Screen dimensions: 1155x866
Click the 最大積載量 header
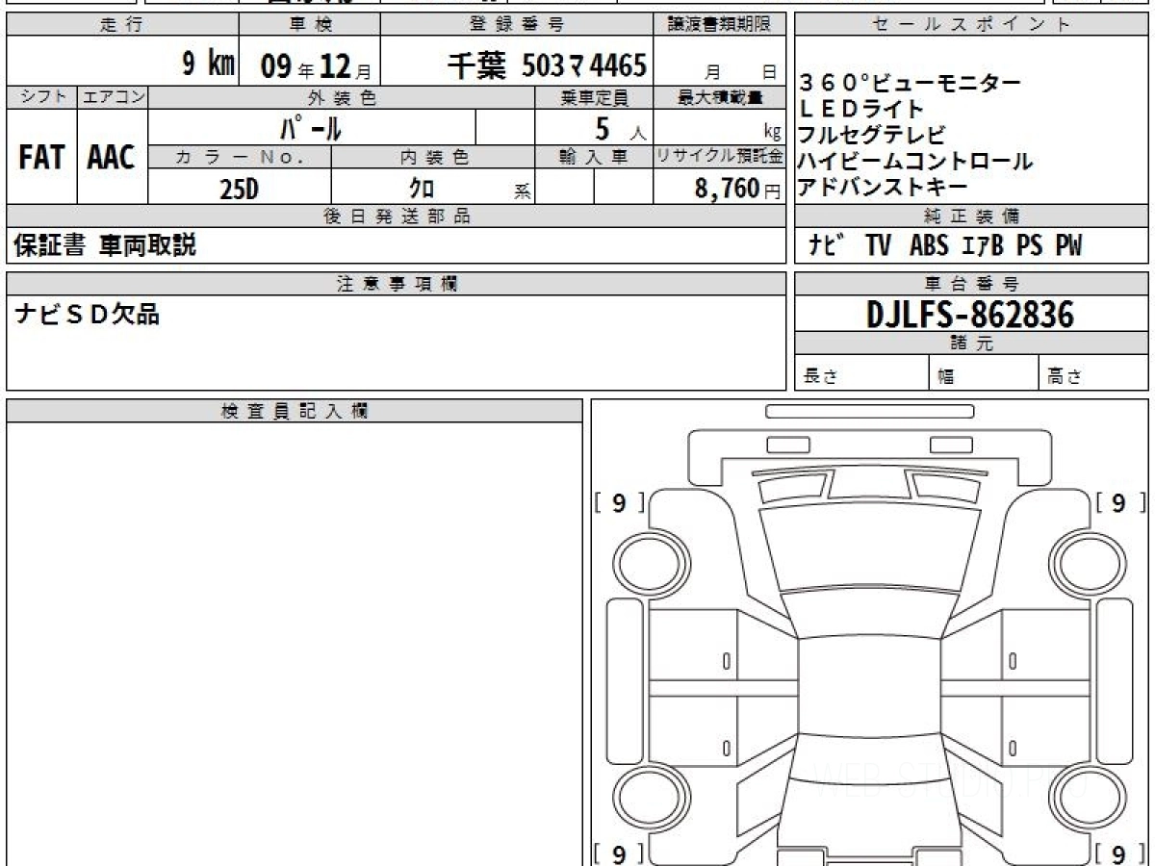(720, 97)
